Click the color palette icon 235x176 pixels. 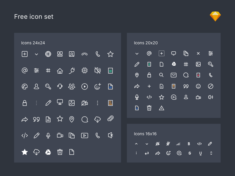[25, 86]
